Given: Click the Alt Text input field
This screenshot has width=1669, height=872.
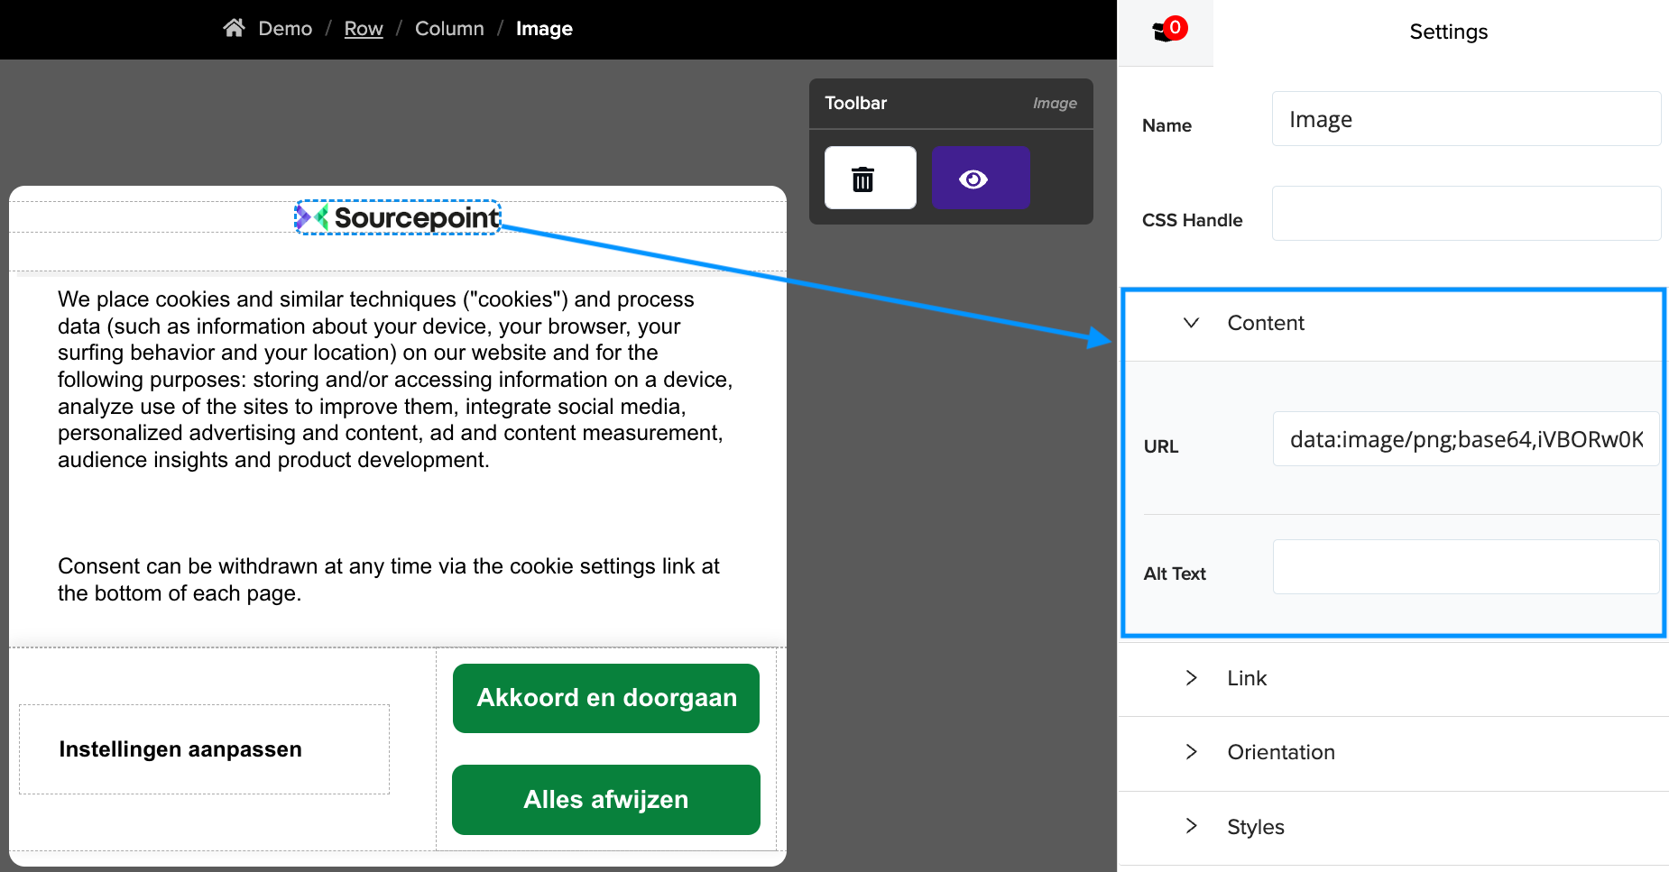Looking at the screenshot, I should (1465, 566).
